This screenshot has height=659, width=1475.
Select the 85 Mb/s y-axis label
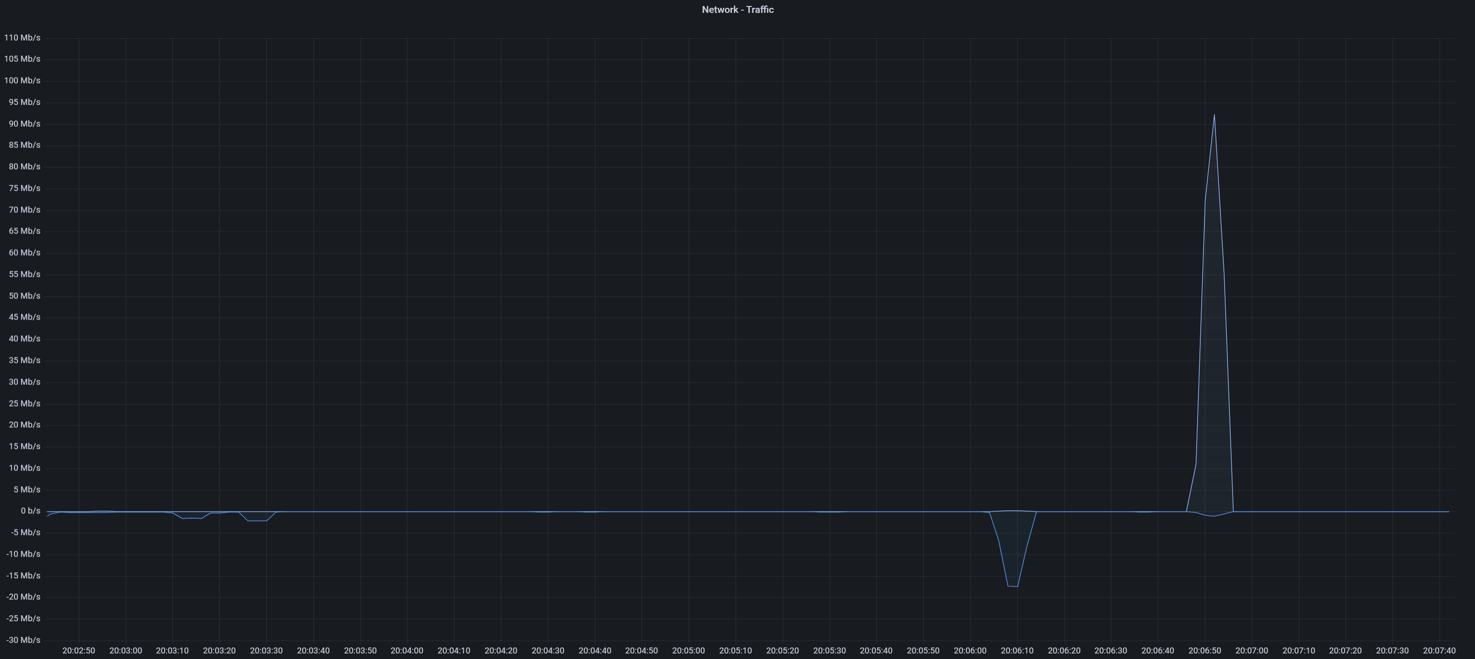[24, 146]
